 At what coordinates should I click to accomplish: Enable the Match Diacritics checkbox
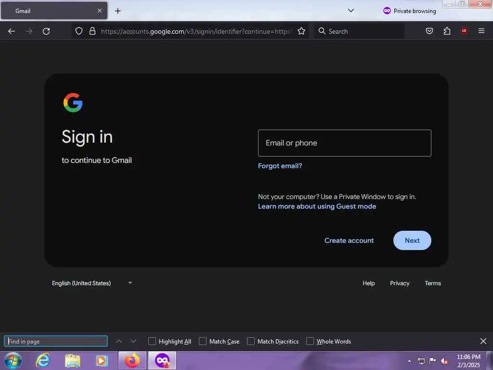pyautogui.click(x=250, y=341)
